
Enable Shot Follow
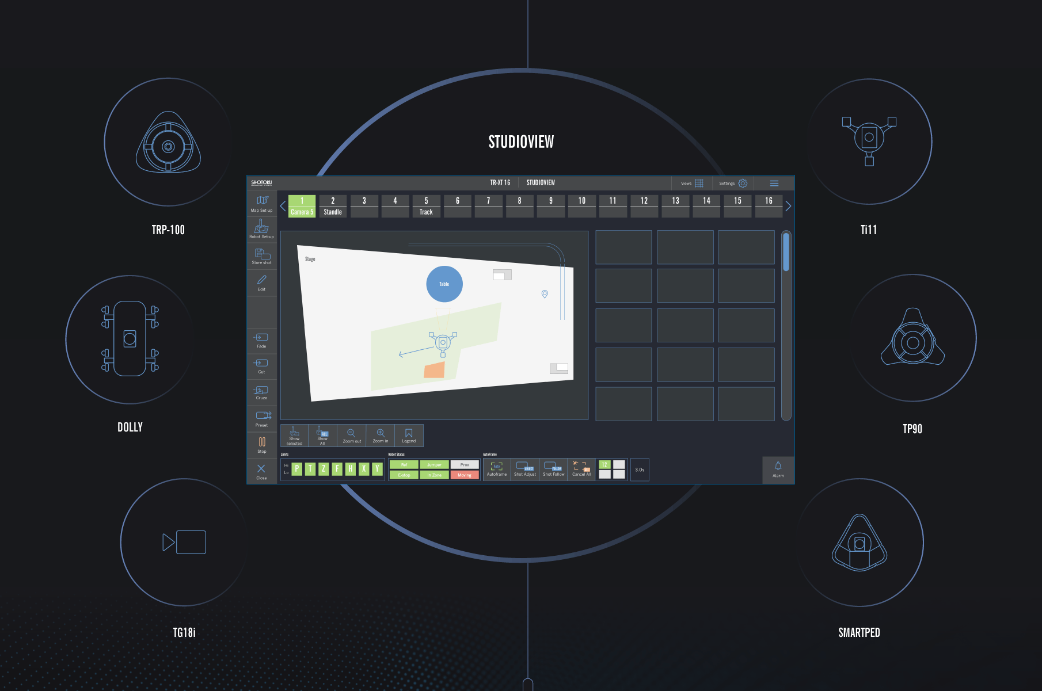pos(553,469)
